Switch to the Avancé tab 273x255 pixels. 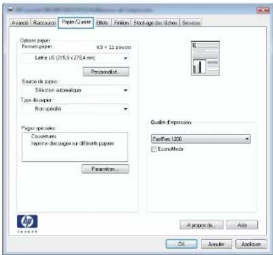click(20, 23)
